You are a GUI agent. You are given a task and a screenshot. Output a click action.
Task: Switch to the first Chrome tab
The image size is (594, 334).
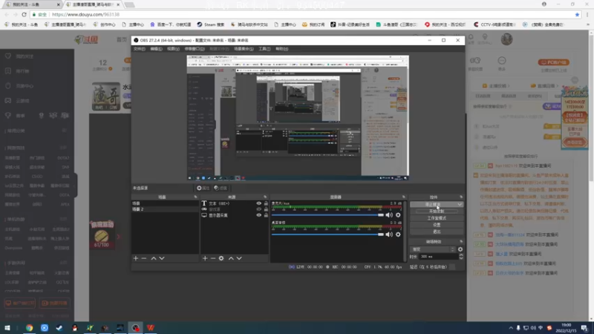tap(31, 4)
